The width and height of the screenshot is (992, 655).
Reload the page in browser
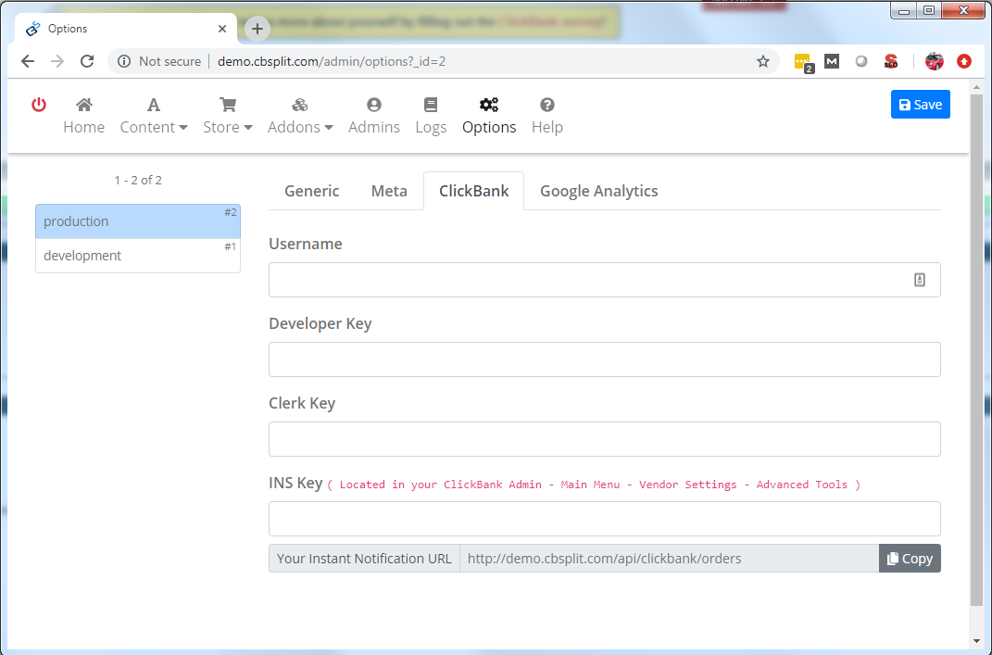click(87, 61)
